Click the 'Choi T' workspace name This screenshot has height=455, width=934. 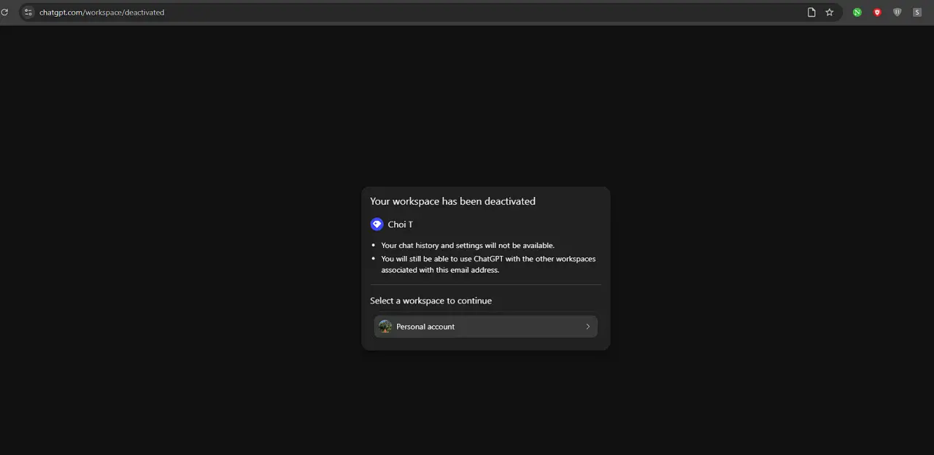400,225
